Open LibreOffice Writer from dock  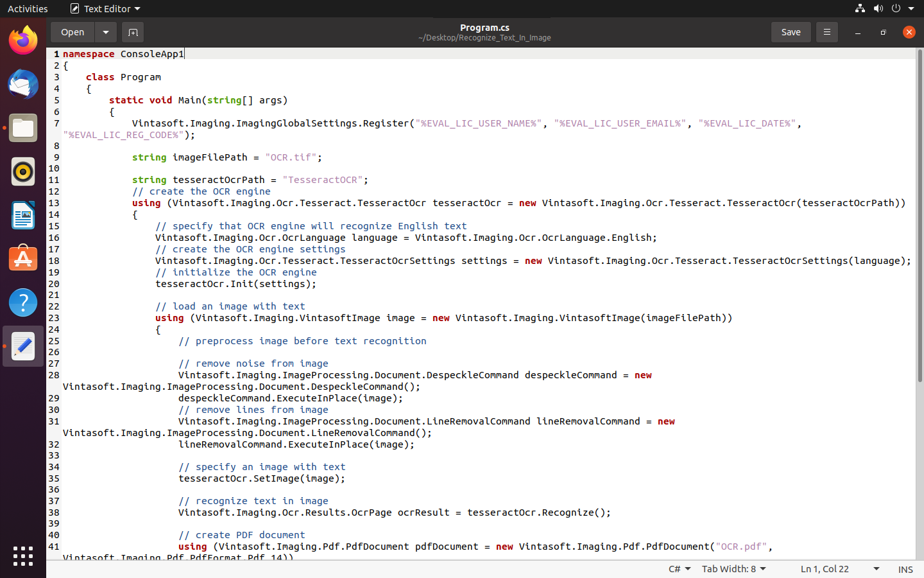pyautogui.click(x=23, y=215)
